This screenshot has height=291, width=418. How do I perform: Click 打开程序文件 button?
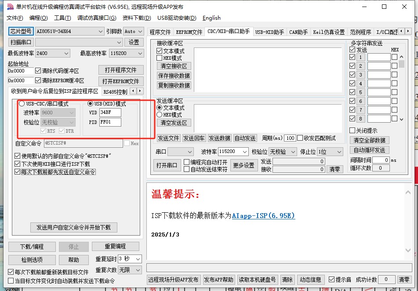121,70
